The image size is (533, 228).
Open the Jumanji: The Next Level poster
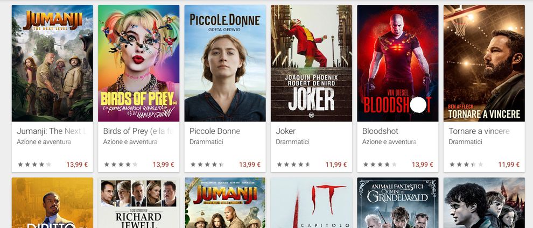[x=52, y=63]
